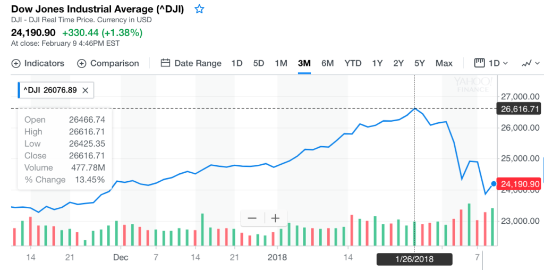Choose the 6M time range
544x270 pixels.
pyautogui.click(x=327, y=63)
